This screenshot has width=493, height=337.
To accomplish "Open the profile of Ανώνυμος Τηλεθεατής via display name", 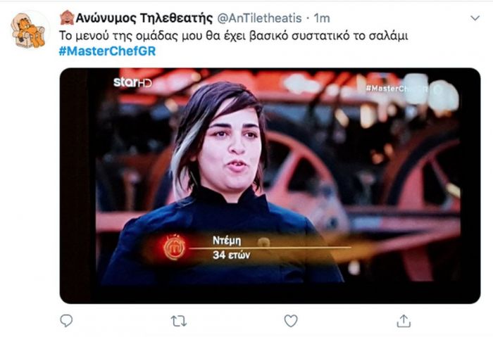I will 144,18.
